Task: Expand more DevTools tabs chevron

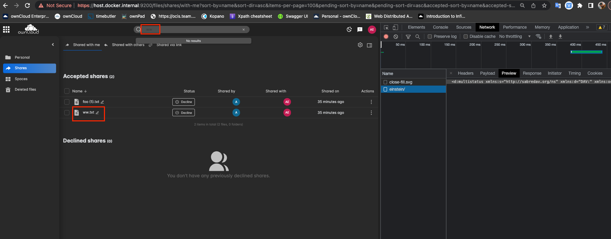Action: click(587, 27)
